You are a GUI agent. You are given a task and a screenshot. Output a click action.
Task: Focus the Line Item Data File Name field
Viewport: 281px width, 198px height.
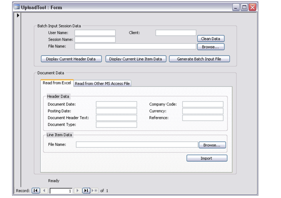pyautogui.click(x=137, y=145)
